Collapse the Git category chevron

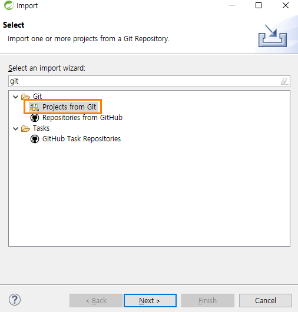coord(15,97)
